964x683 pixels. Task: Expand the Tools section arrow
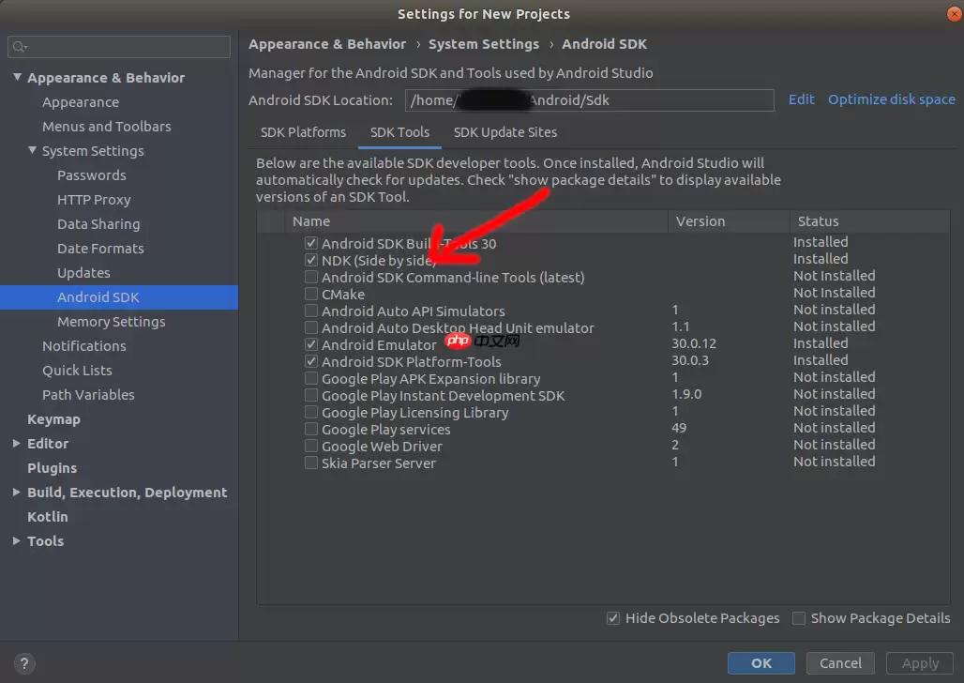click(17, 541)
